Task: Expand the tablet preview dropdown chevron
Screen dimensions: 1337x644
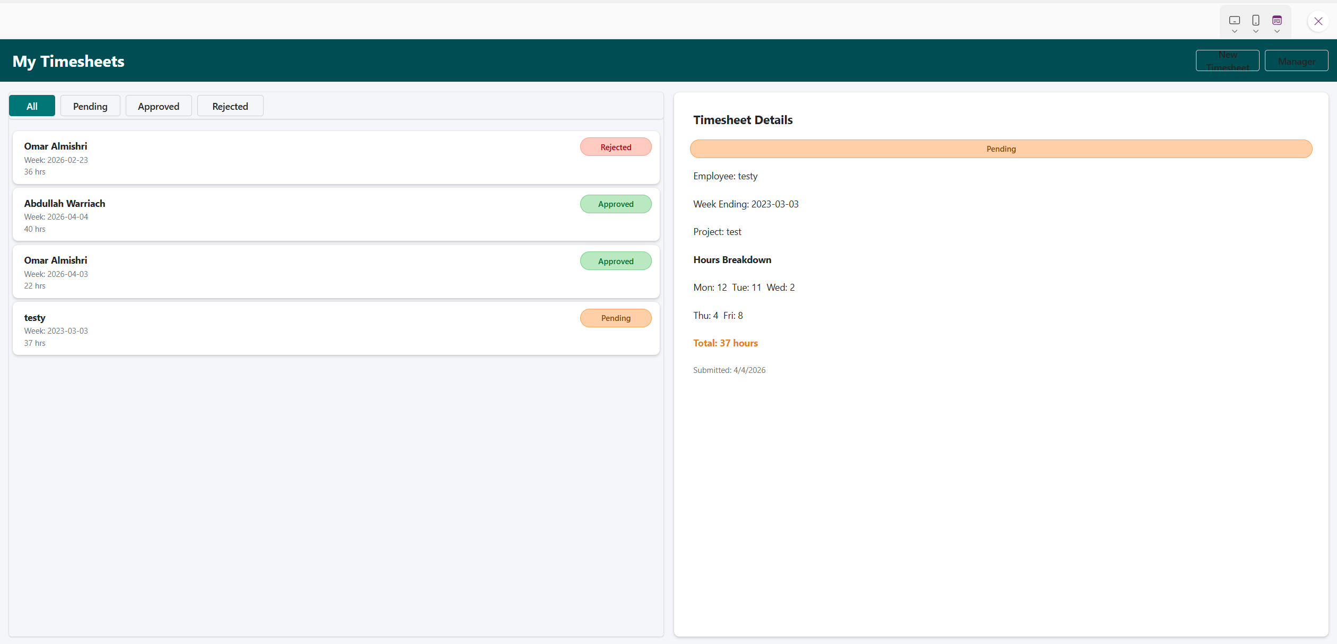Action: pos(1234,31)
